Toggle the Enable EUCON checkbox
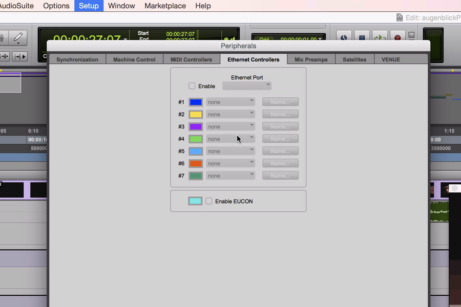This screenshot has width=461, height=307. coord(209,201)
